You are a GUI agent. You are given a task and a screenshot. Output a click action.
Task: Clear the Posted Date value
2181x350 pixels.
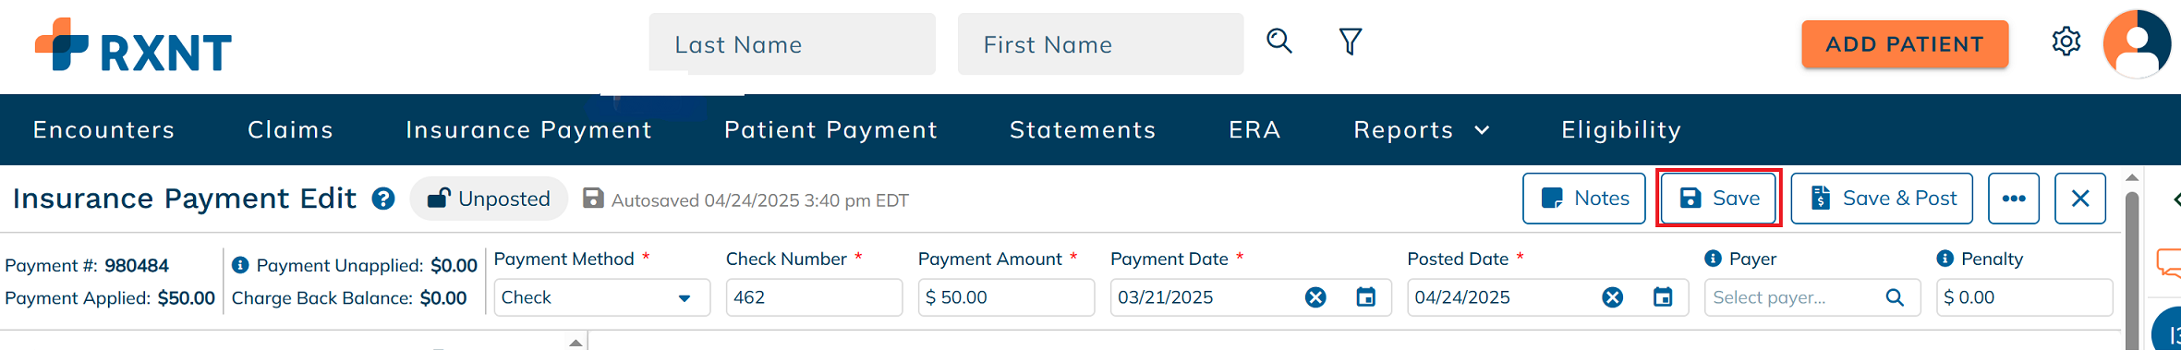(x=1613, y=297)
